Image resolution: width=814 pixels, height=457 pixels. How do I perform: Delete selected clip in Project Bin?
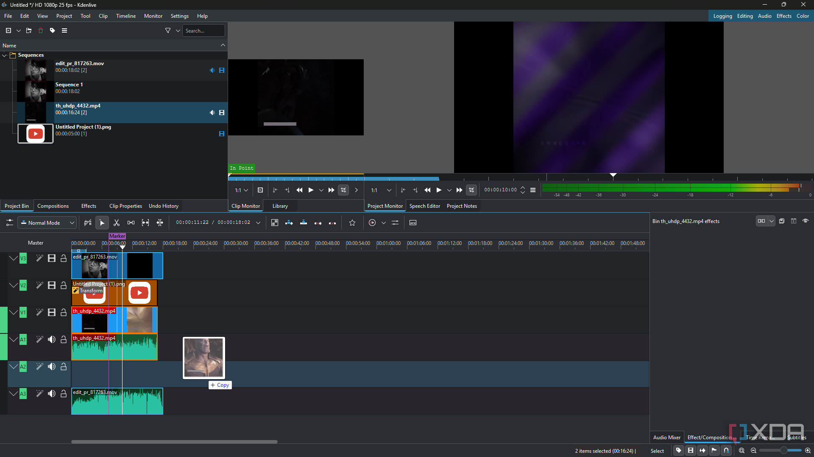[41, 30]
